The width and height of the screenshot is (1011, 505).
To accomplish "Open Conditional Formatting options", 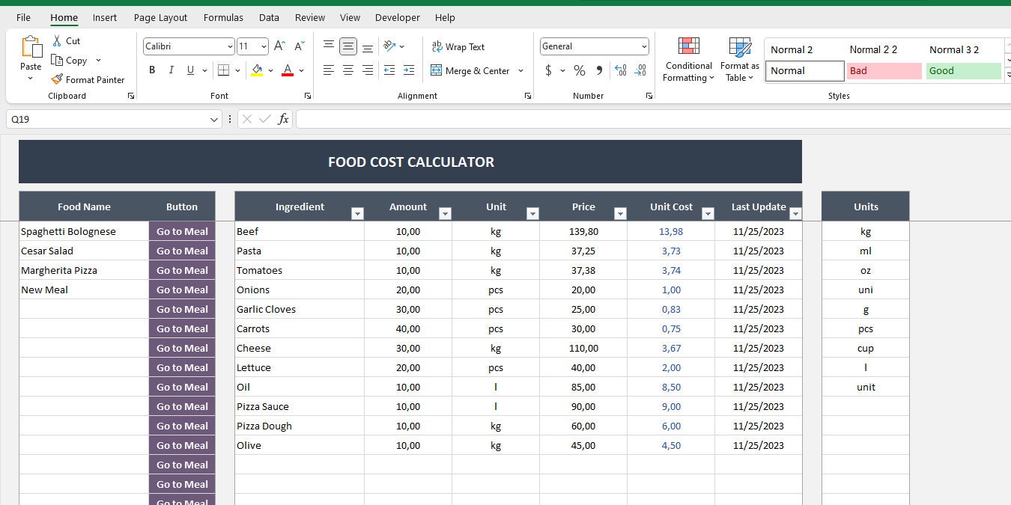I will tap(687, 60).
